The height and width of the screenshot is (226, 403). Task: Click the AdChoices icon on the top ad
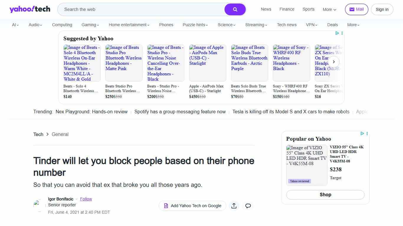337,33
